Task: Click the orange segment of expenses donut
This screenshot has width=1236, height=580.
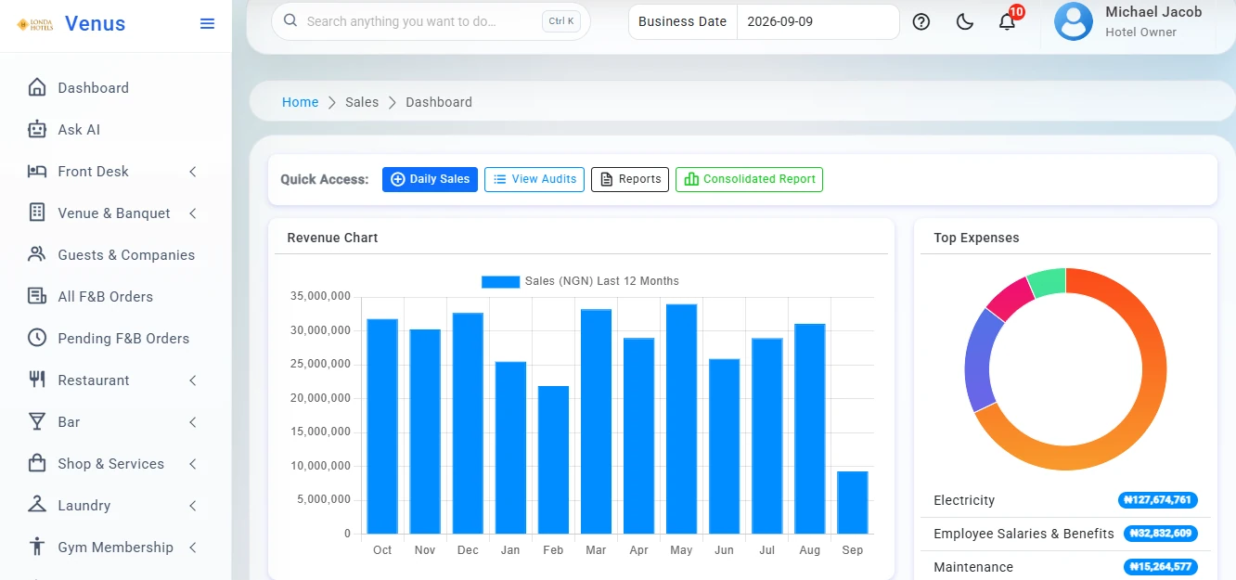Action: click(1142, 399)
